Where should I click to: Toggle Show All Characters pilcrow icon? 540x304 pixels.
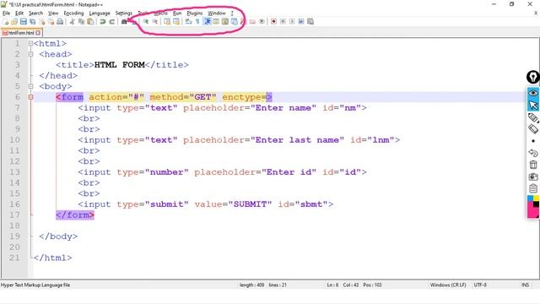coord(197,21)
